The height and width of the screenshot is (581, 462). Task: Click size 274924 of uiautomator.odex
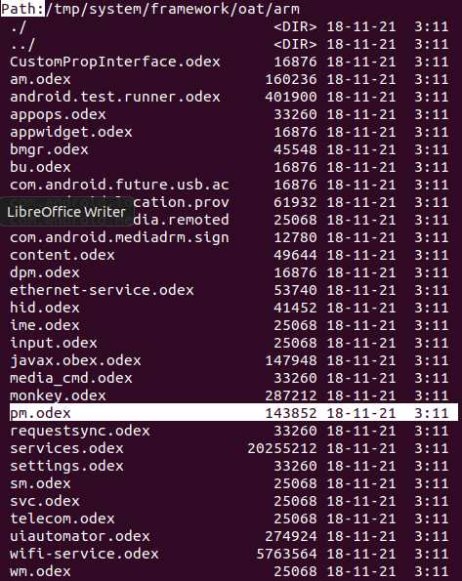(x=291, y=536)
